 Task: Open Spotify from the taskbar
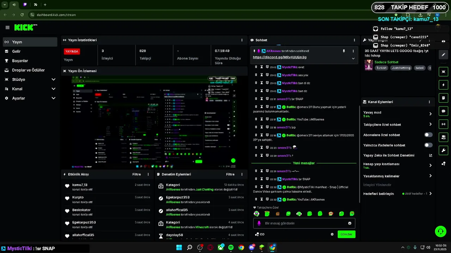231,247
